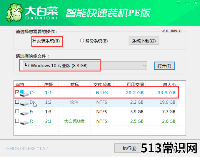Click the GHOST32.EXE 11.5.1 status text

[28, 148]
